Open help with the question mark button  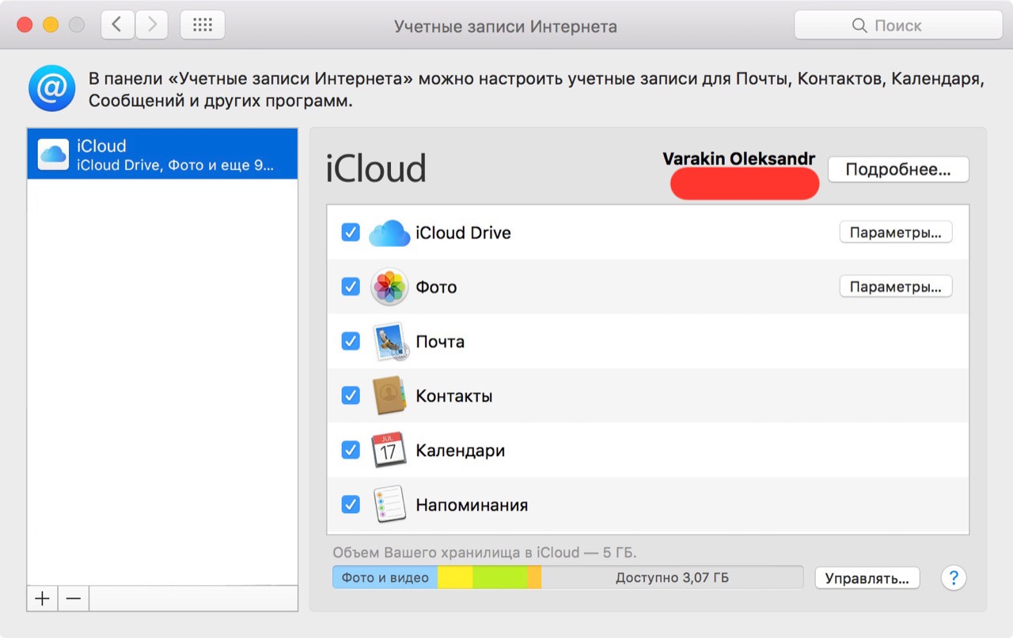954,578
